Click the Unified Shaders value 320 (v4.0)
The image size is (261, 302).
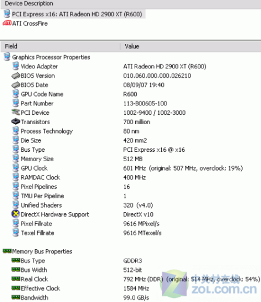coord(138,205)
